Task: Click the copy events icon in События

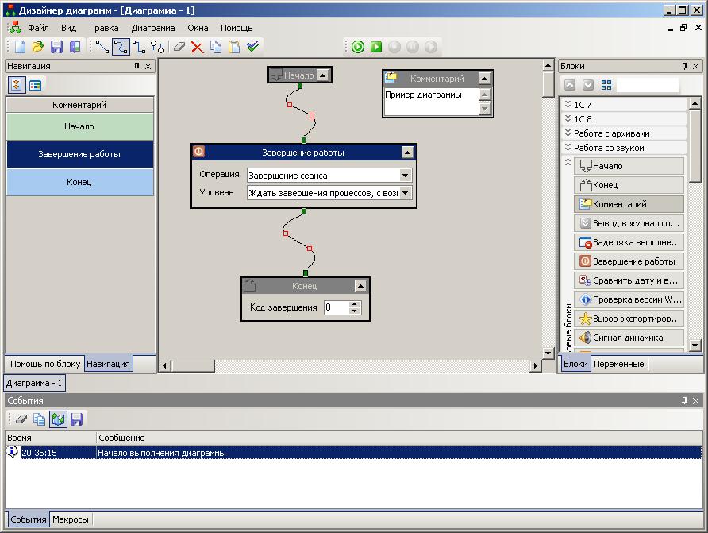Action: 39,419
